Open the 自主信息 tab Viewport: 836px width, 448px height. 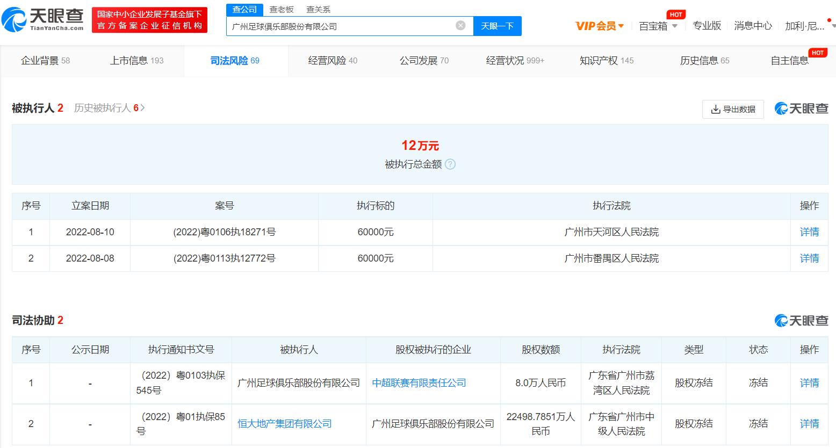[790, 61]
